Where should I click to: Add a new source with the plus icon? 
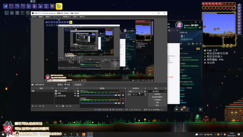(56, 106)
